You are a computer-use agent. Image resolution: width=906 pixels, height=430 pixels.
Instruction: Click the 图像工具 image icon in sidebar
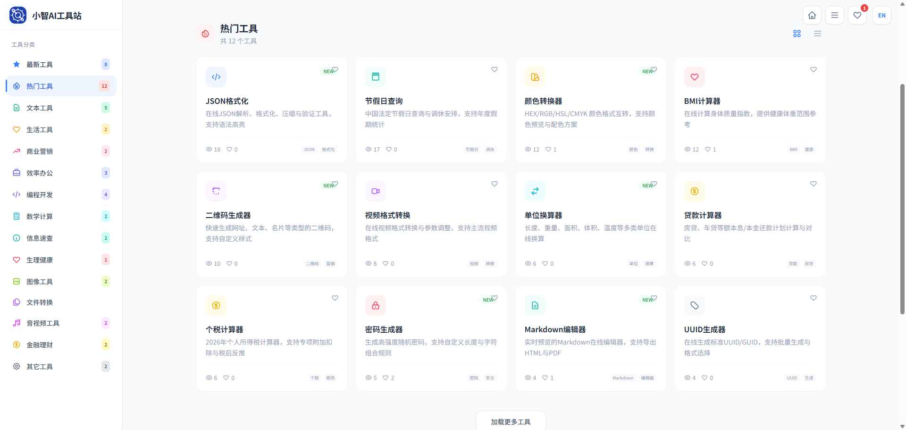pos(17,281)
